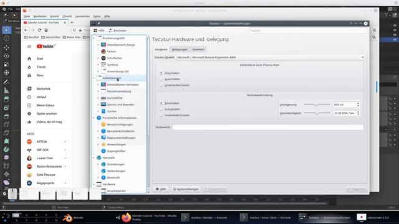Screen dimensions: 399x224
Task: Click the Voreinstellungen button
Action: 186,189
